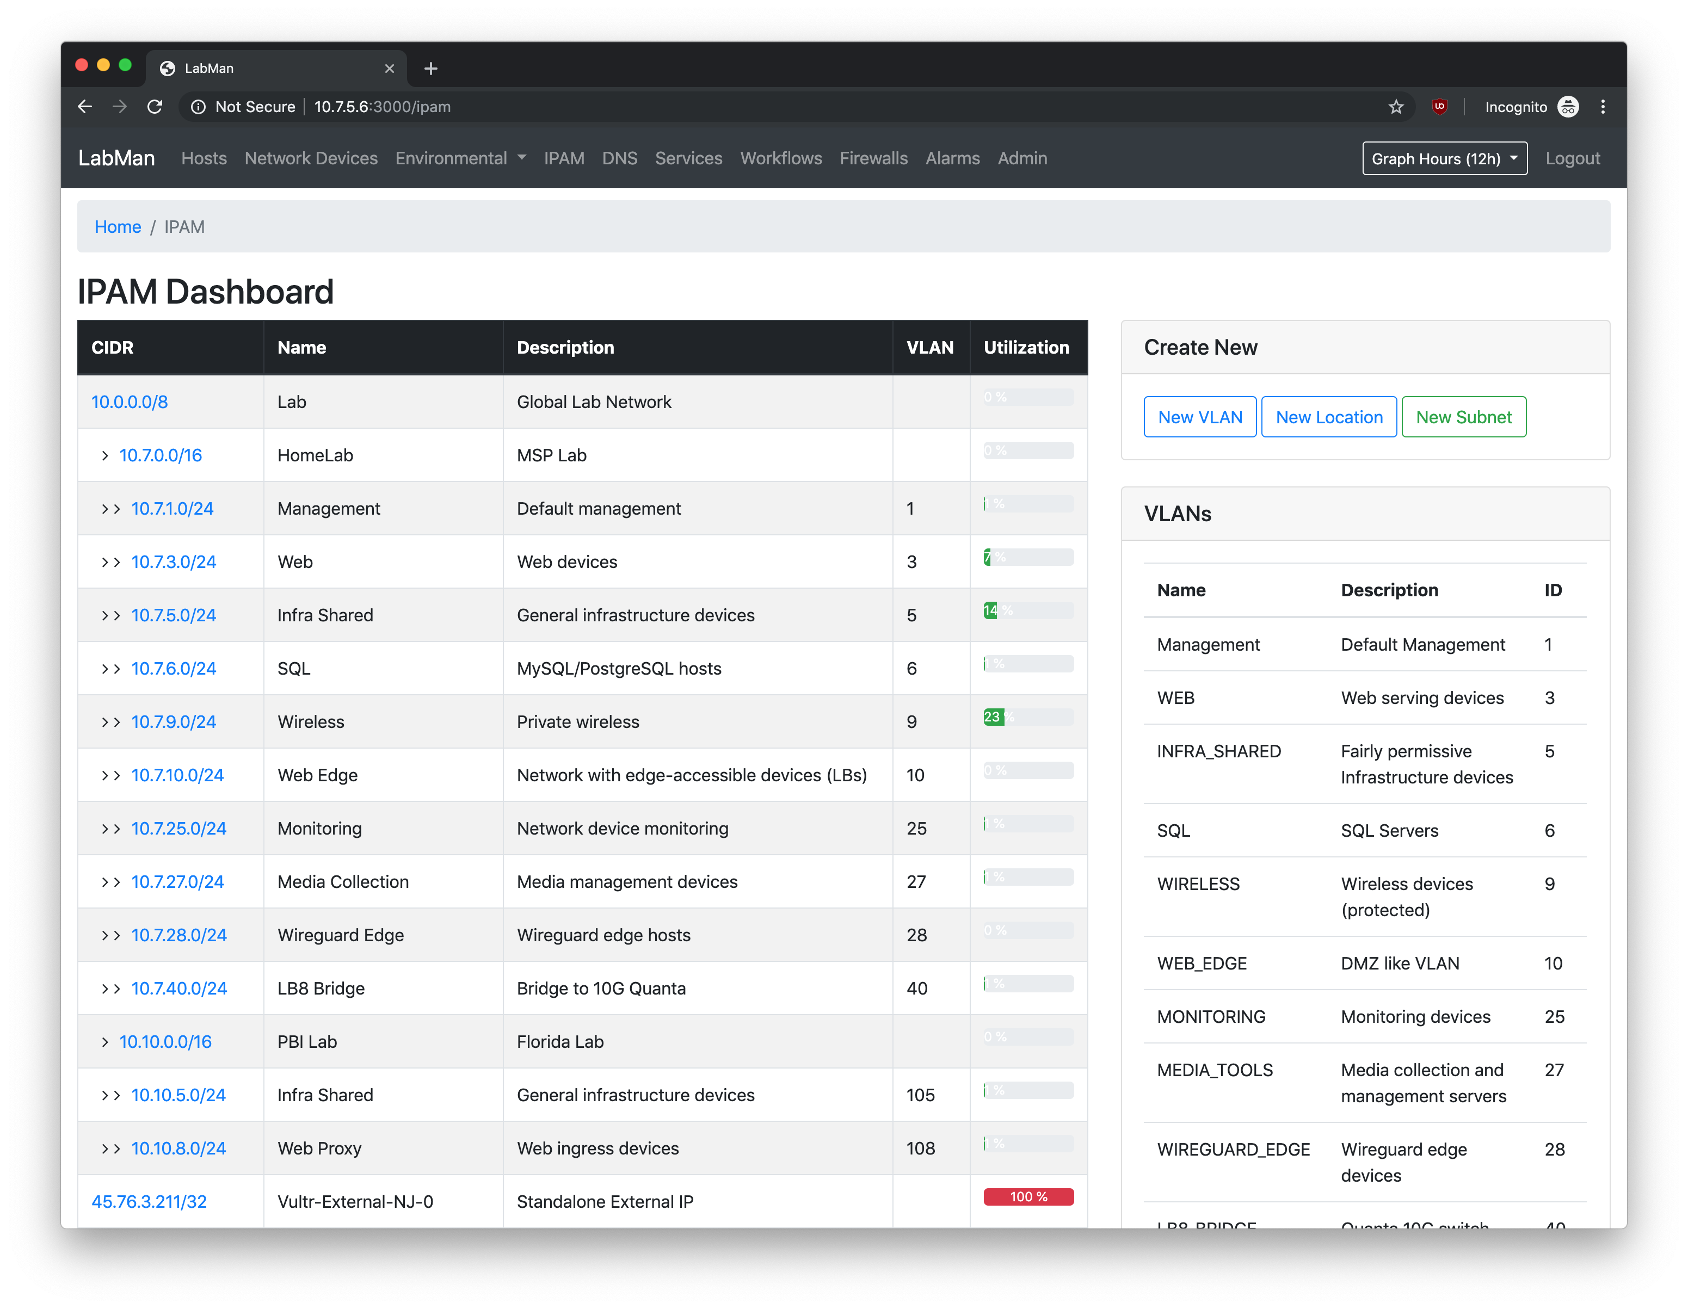
Task: Click the Incognito profile icon
Action: [1568, 107]
